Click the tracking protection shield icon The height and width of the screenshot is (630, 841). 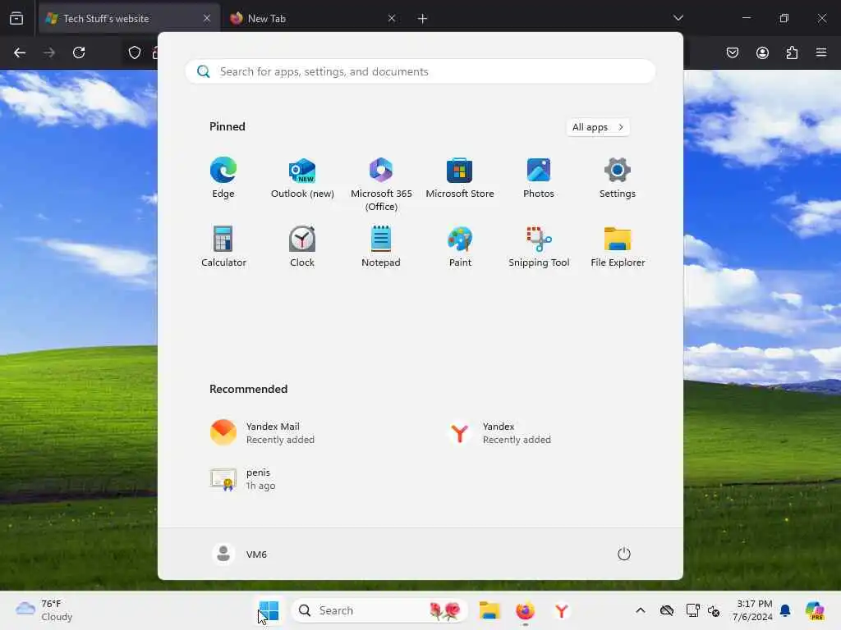point(135,52)
